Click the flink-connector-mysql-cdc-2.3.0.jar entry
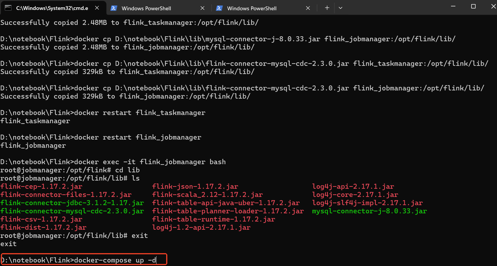Screen dimensions: 497x266 coord(72,211)
